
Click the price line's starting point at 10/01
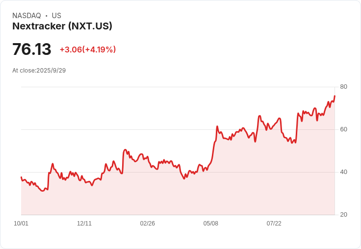pos(21,177)
